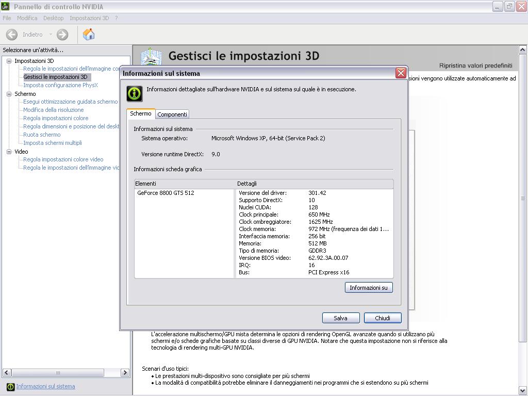
Task: Open the Impostazioni 3D menu
Action: (x=89, y=18)
